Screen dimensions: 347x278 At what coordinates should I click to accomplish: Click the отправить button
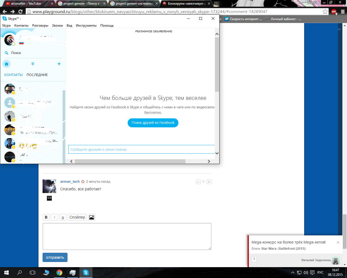[55, 257]
